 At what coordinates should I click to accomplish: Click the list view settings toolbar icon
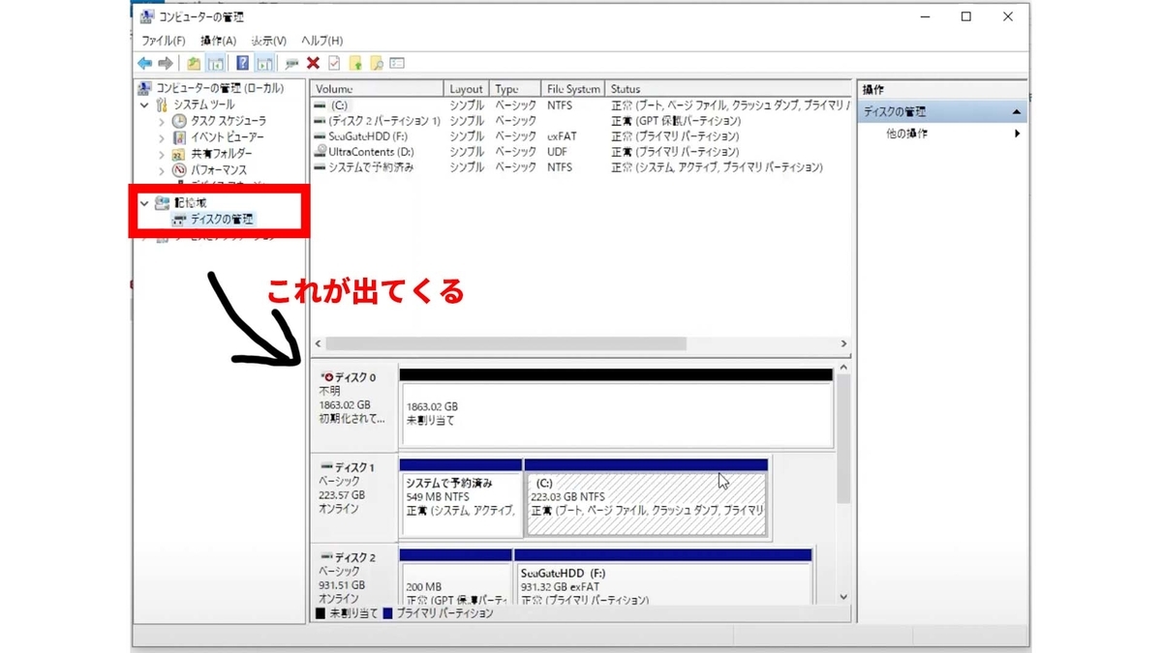(x=397, y=63)
